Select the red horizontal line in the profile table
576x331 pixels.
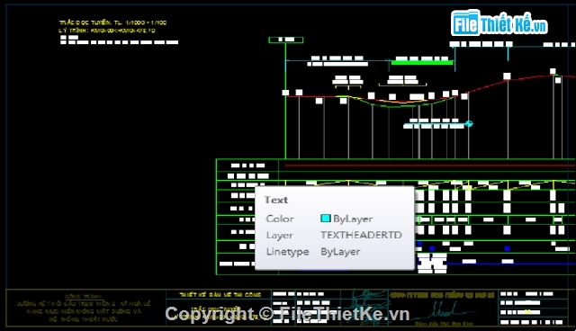(430, 165)
